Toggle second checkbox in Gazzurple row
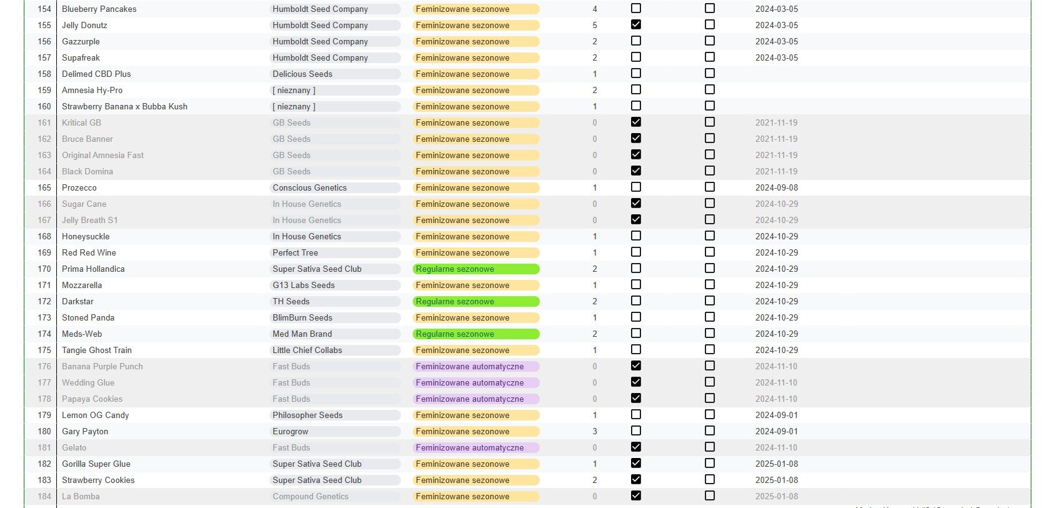 coord(710,41)
